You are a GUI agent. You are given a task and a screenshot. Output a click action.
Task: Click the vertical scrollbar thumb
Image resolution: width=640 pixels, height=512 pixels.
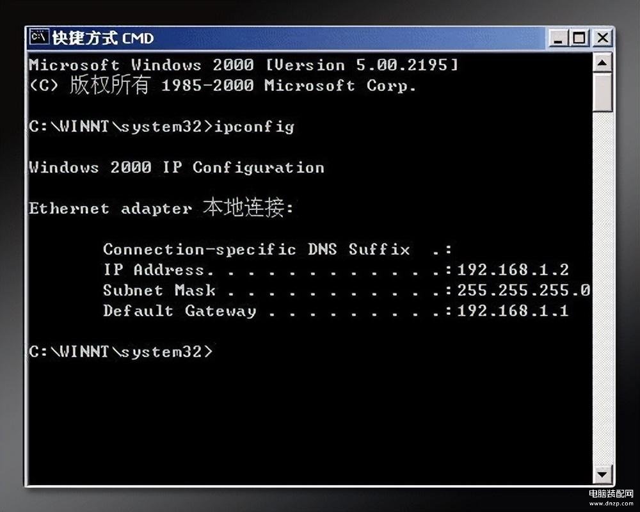pos(602,92)
